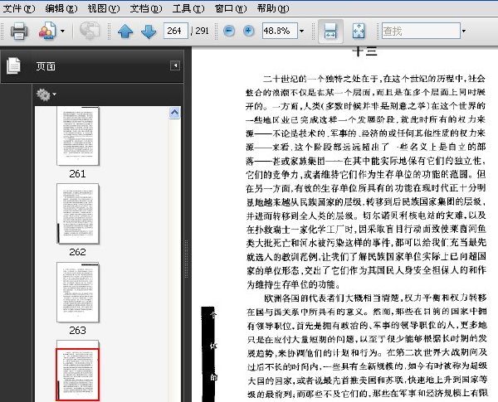Click the zoom field showing 48.8%
The width and height of the screenshot is (498, 402).
click(x=280, y=31)
